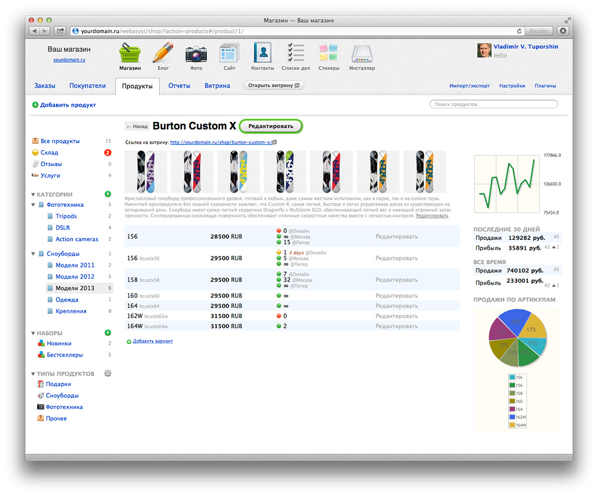This screenshot has height=496, width=598.
Task: Switch to the Витрина tab
Action: pyautogui.click(x=217, y=86)
